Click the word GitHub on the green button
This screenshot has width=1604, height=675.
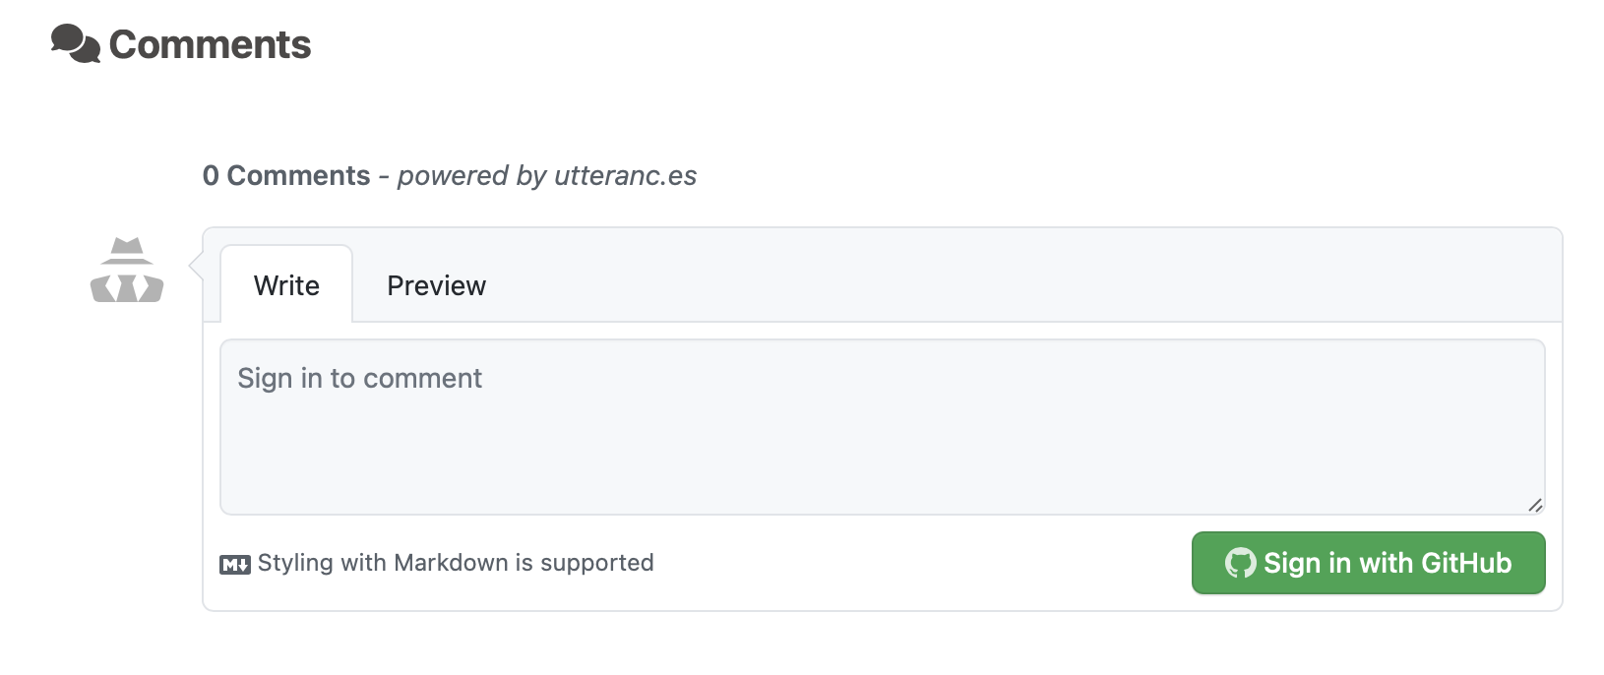pyautogui.click(x=1466, y=563)
